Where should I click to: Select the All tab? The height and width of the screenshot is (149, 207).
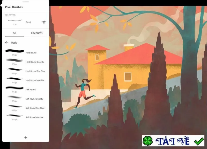click(x=14, y=33)
